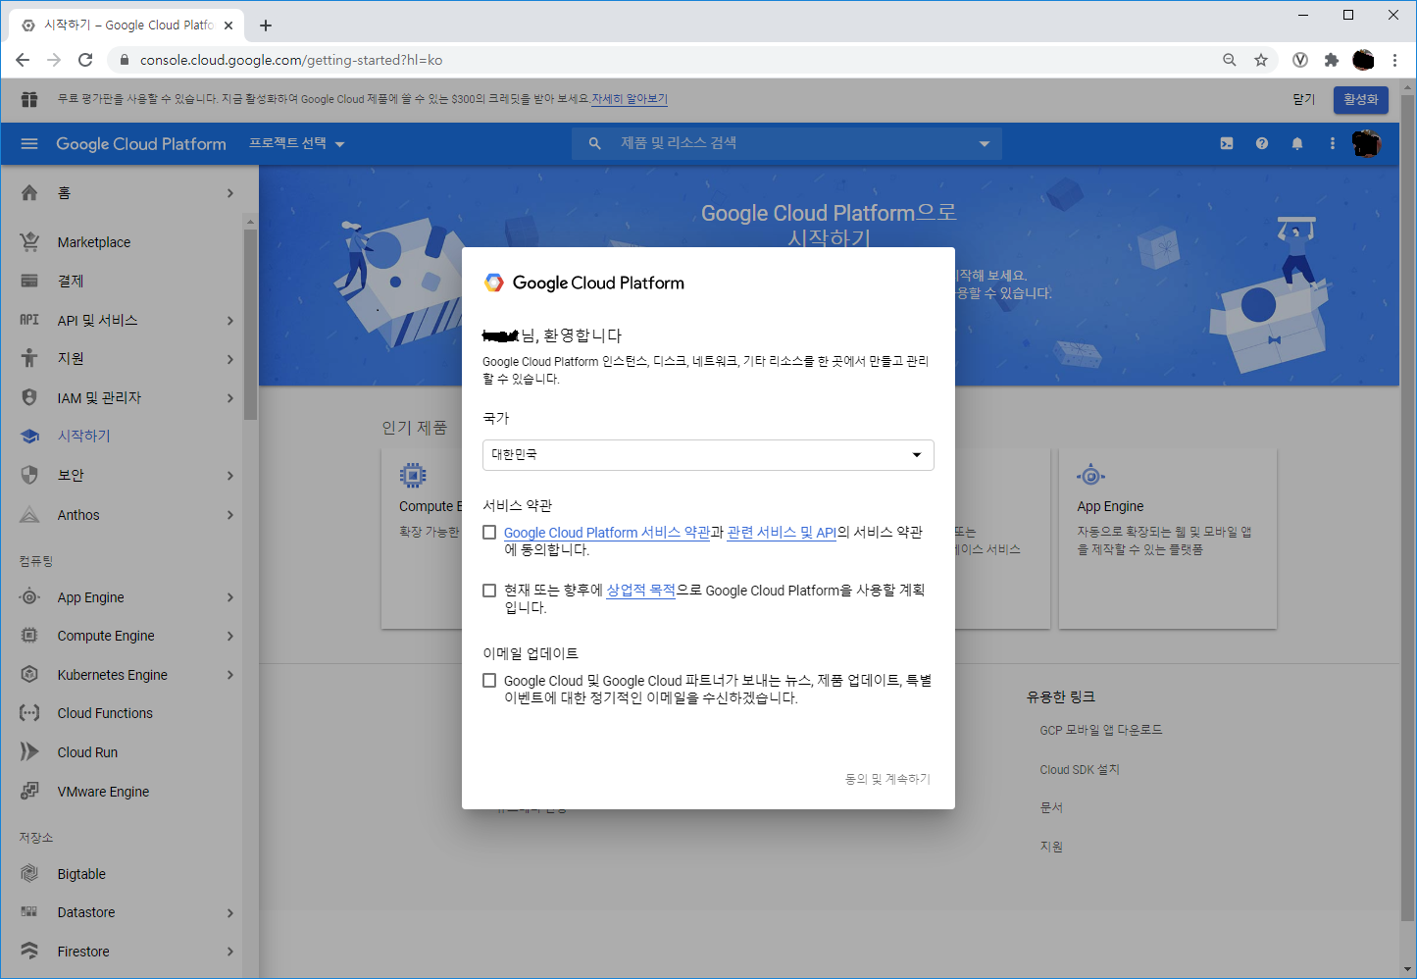Viewport: 1417px width, 979px height.
Task: Click the App Engine sidebar icon
Action: 29,596
